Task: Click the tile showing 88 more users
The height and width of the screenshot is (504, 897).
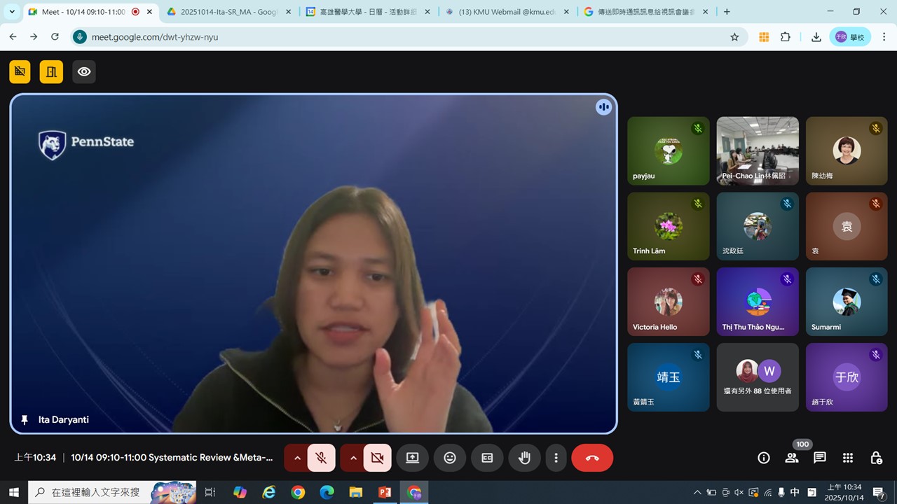Action: tap(758, 377)
